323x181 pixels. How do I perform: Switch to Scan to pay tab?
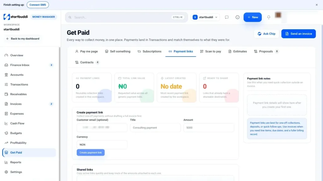(x=211, y=51)
